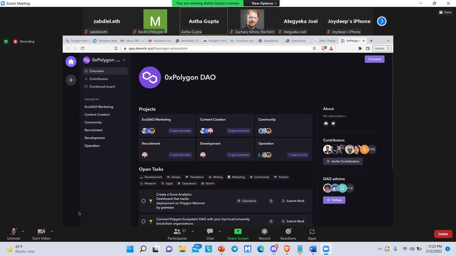
Task: Open Telegram from the Windows taskbar
Action: 234,249
